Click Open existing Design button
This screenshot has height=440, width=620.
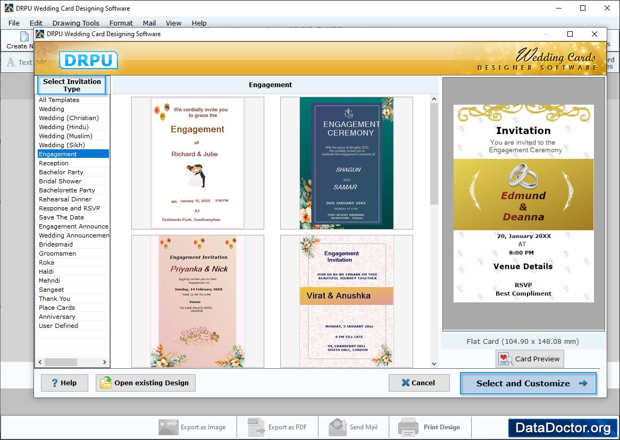146,383
